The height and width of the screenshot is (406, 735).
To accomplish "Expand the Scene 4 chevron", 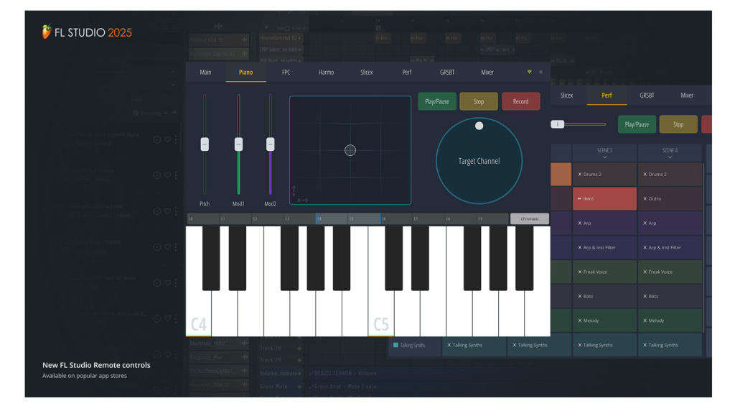I will [x=670, y=157].
